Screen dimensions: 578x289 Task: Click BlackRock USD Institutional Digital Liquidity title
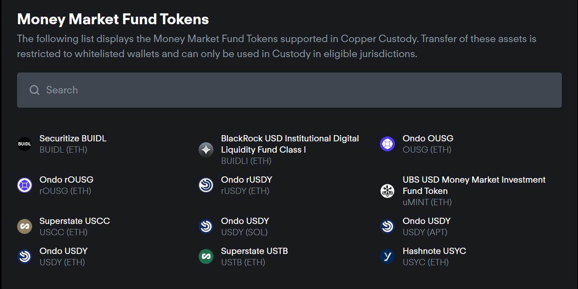290,144
